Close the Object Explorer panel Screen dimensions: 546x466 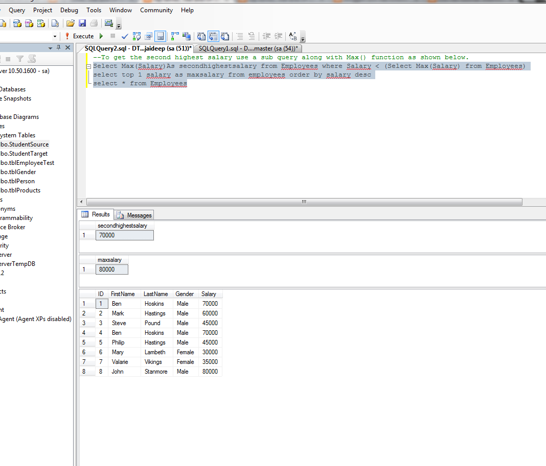pos(68,47)
